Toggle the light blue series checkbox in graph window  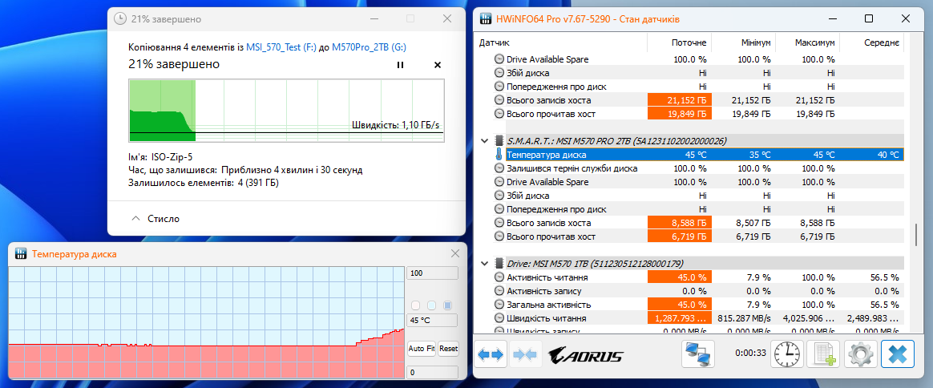click(x=432, y=305)
